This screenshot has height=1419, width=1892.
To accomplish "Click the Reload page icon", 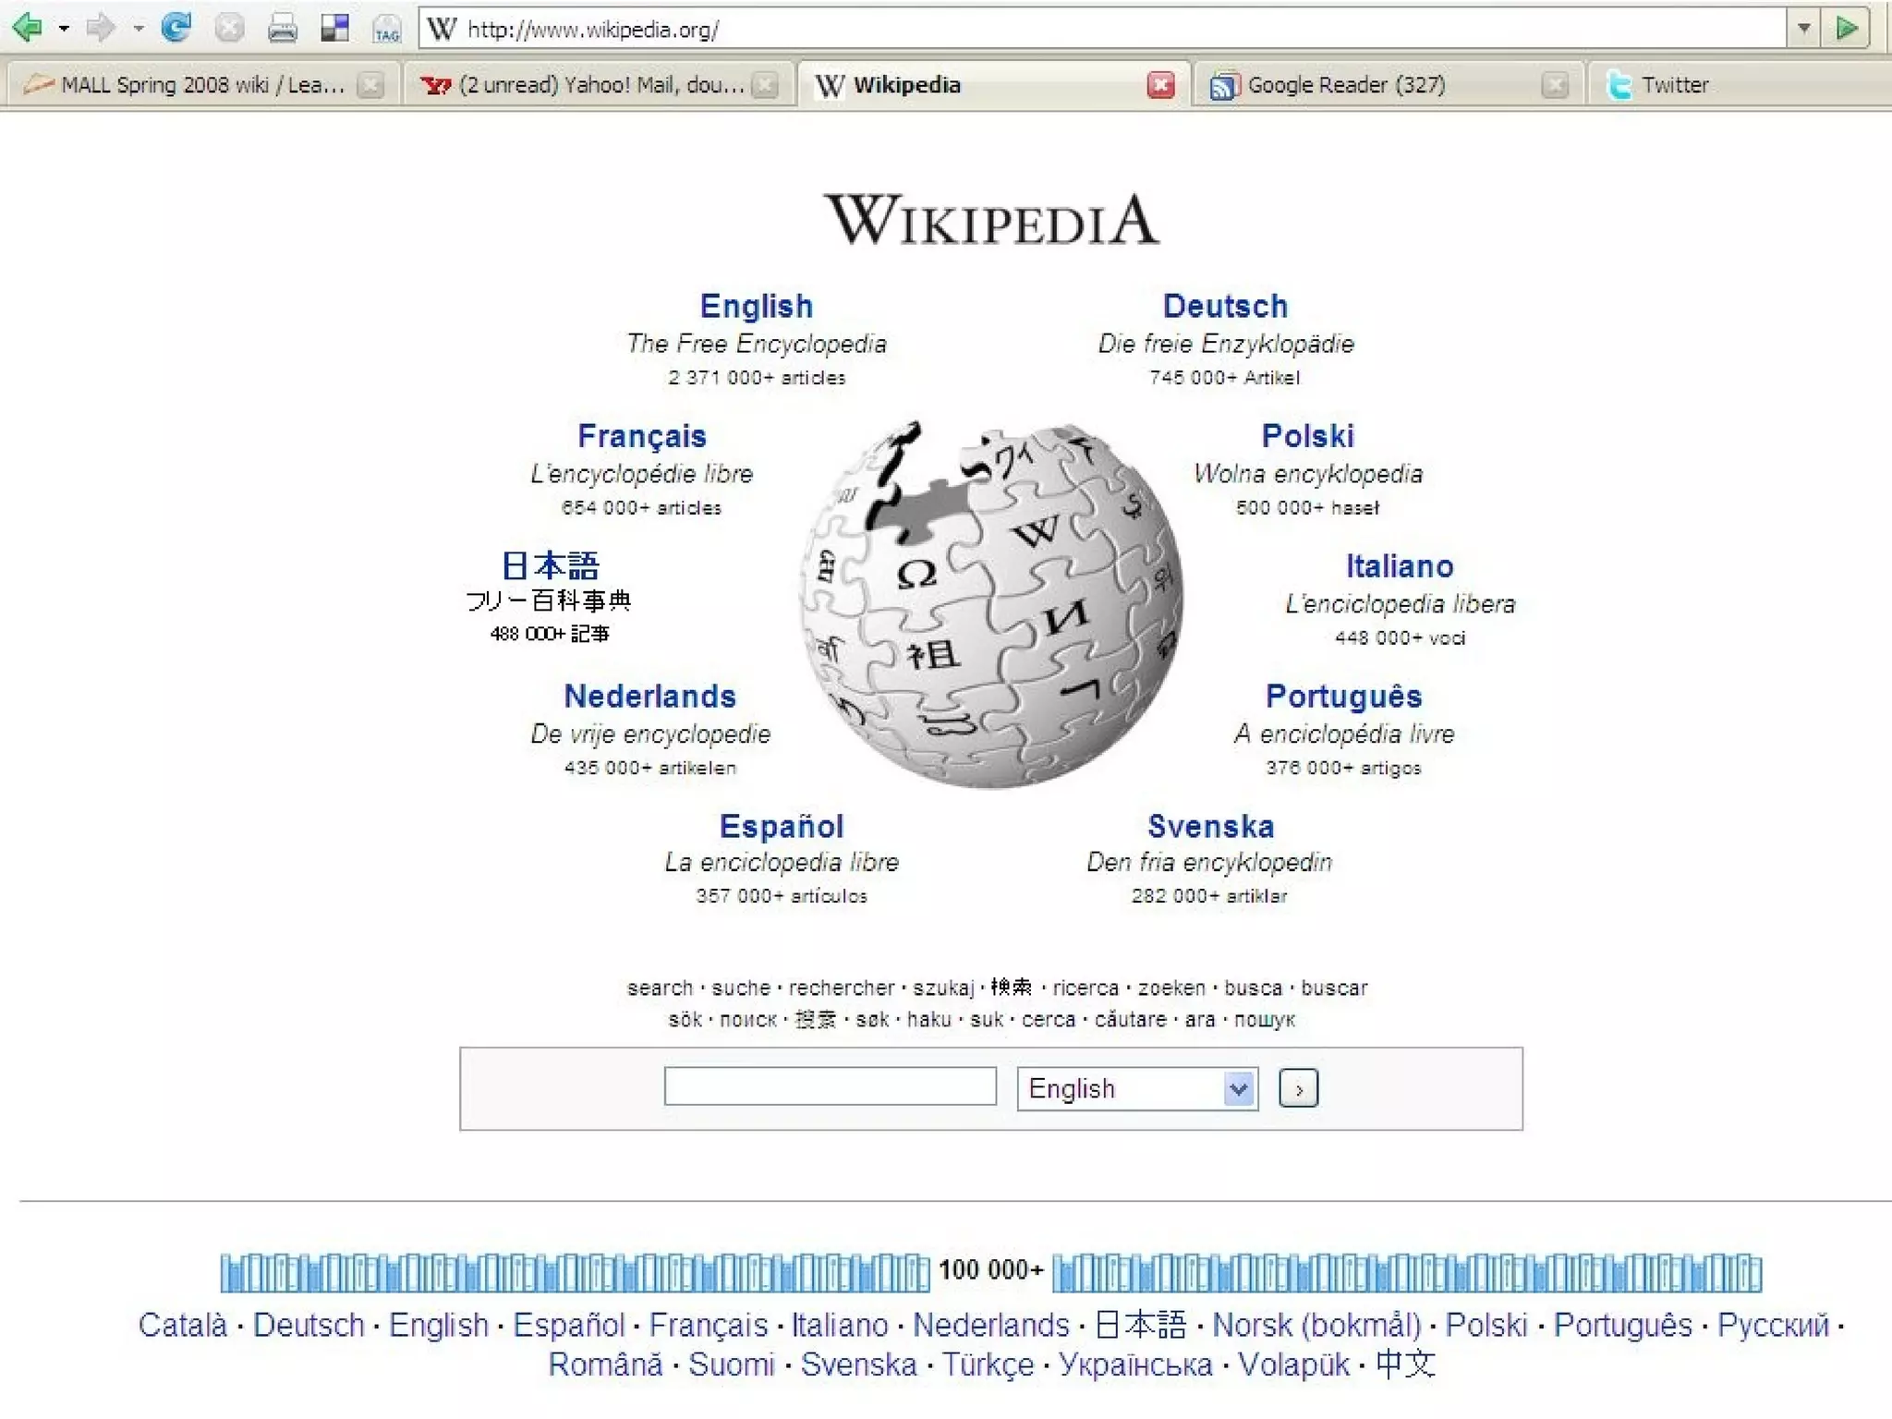I will [x=176, y=28].
